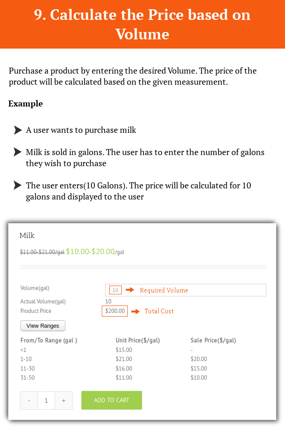Image resolution: width=285 pixels, height=443 pixels.
Task: Click the quantity field showing 1
Action: [46, 400]
